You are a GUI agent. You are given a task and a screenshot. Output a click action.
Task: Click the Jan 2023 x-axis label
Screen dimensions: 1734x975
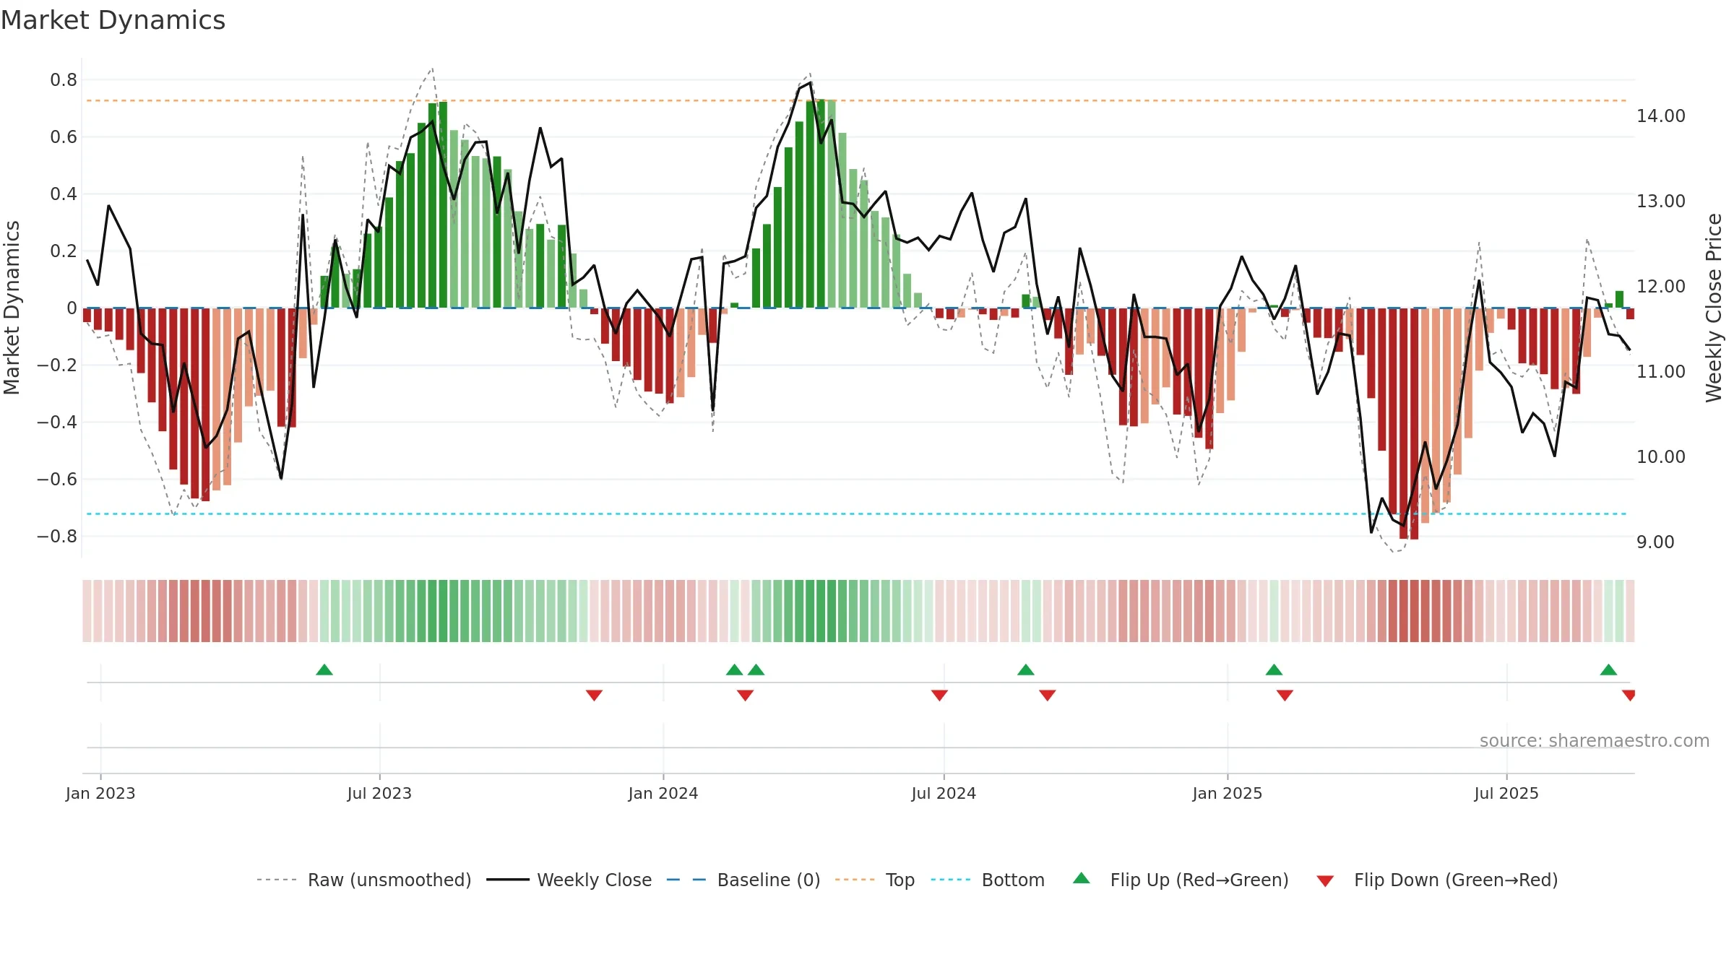coord(100,793)
